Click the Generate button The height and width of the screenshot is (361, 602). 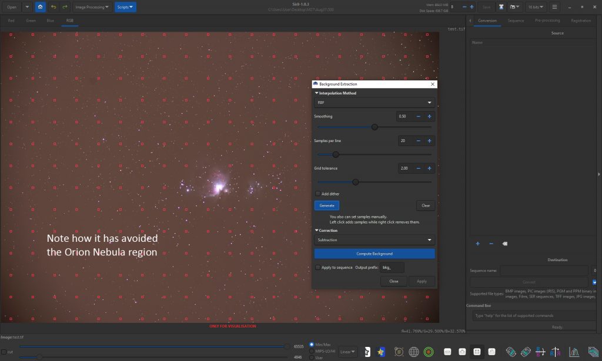[x=327, y=205]
